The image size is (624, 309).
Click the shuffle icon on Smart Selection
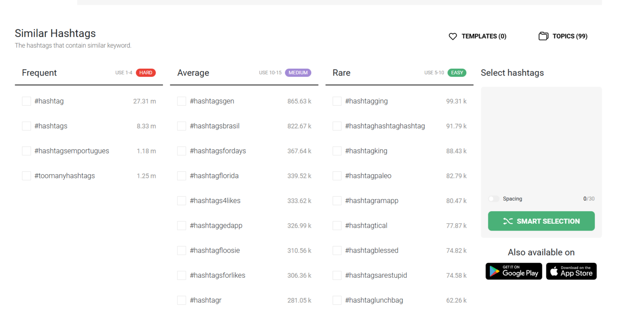point(508,221)
